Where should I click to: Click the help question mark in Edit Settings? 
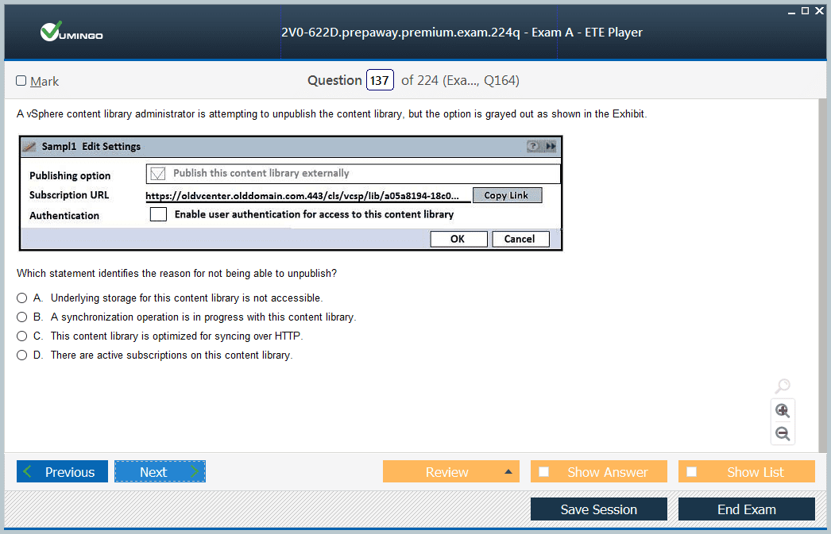[x=533, y=146]
